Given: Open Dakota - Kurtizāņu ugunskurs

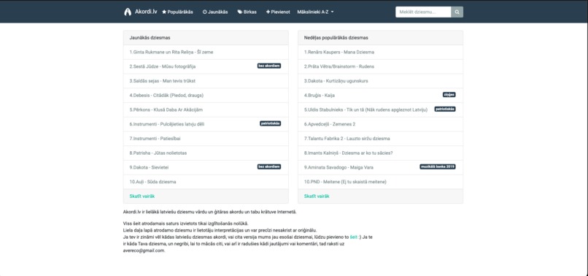Looking at the screenshot, I should pos(336,81).
